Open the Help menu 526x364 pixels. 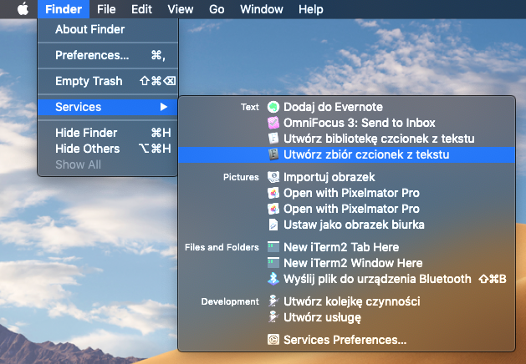point(311,9)
